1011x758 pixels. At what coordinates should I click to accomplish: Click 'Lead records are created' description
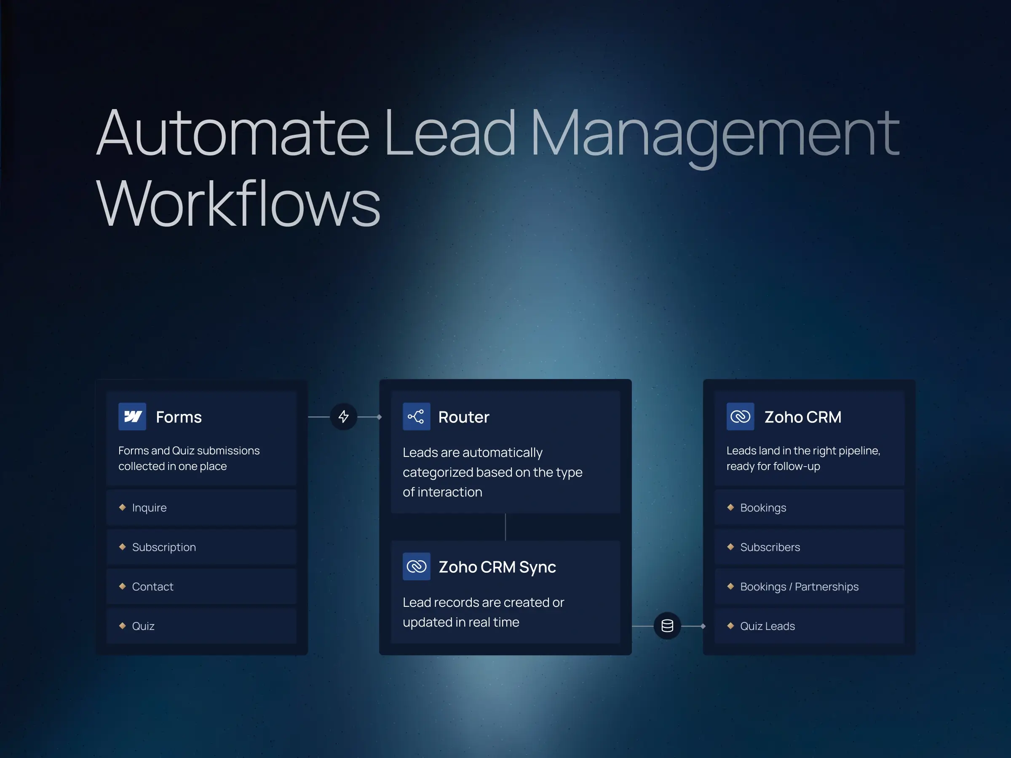pyautogui.click(x=484, y=612)
